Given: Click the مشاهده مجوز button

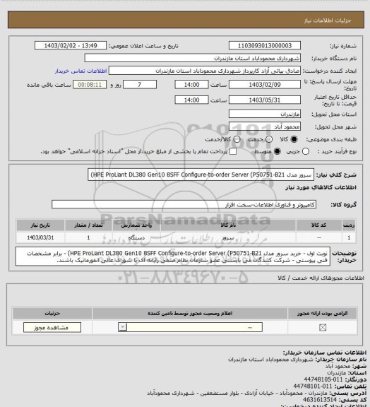Looking at the screenshot, I should [52, 328].
